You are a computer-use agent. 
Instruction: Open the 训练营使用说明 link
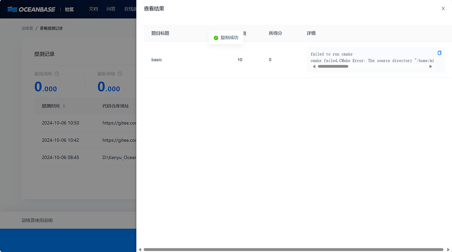pos(37,220)
